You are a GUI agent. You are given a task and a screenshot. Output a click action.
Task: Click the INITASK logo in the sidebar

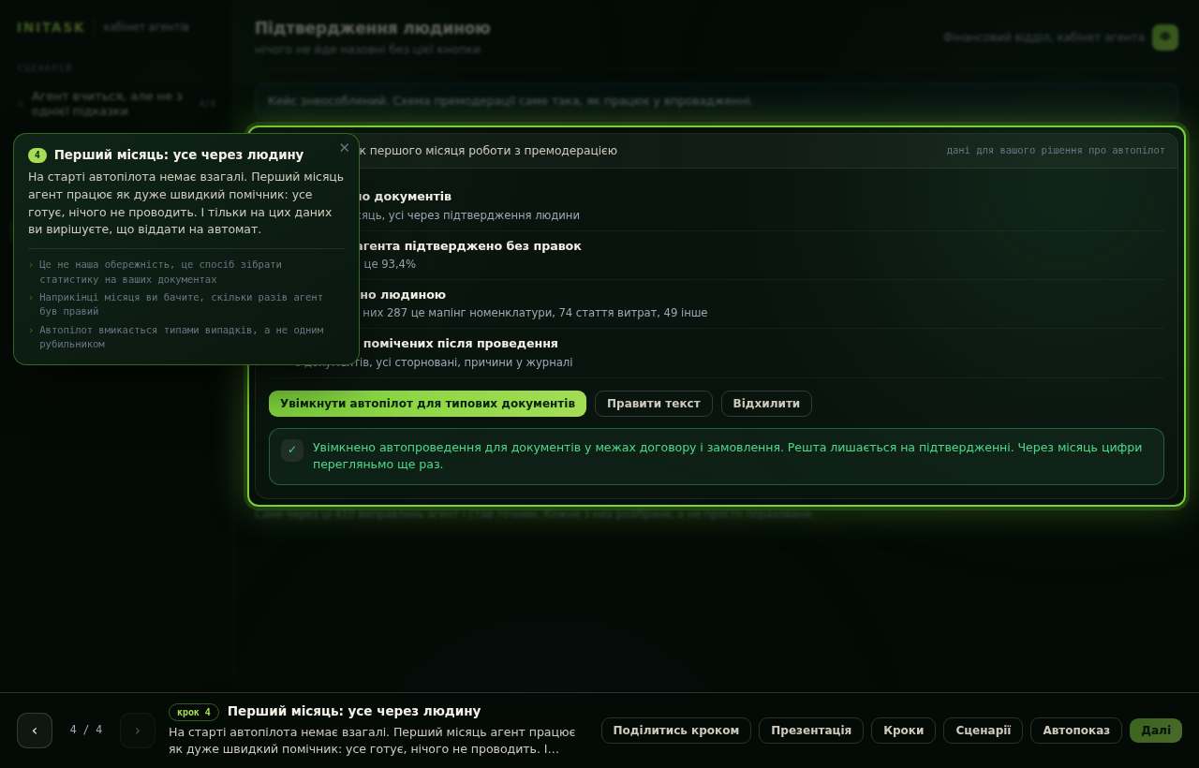pos(51,27)
